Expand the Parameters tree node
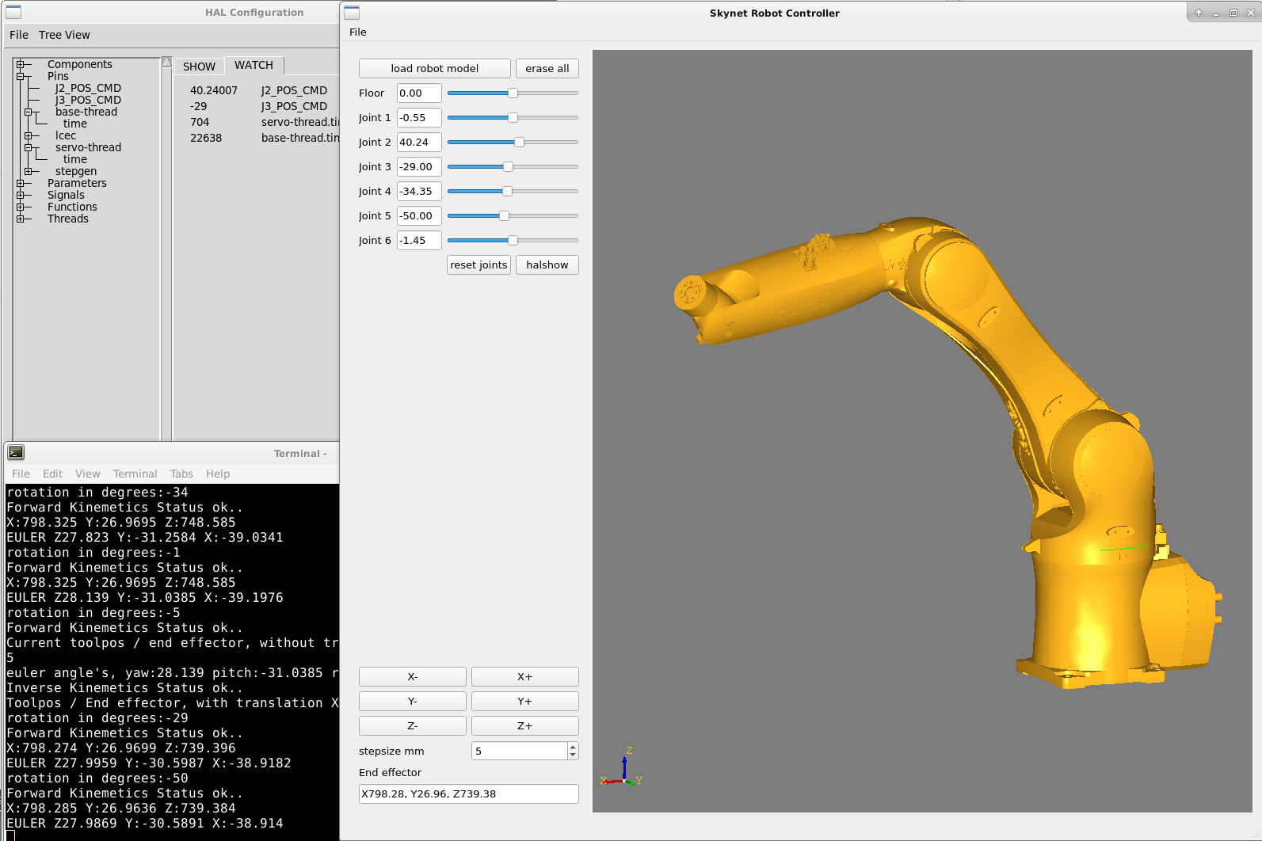Image resolution: width=1262 pixels, height=841 pixels. 20,183
